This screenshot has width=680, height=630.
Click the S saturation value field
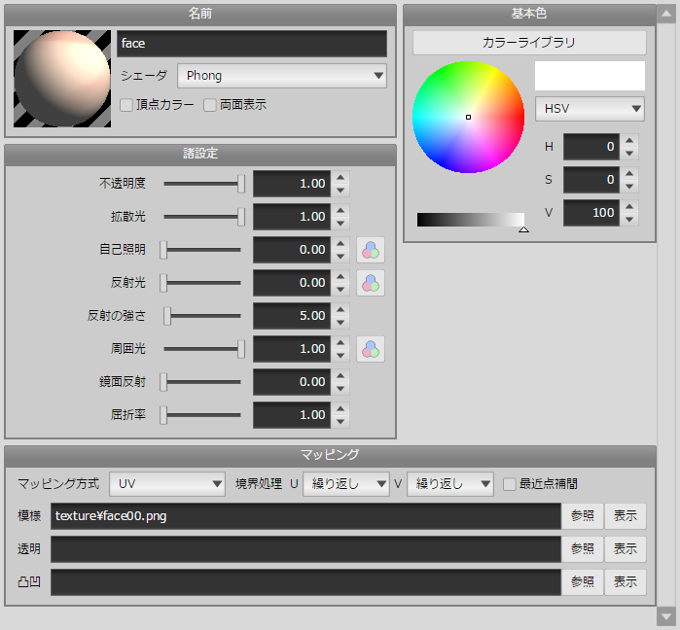[591, 180]
